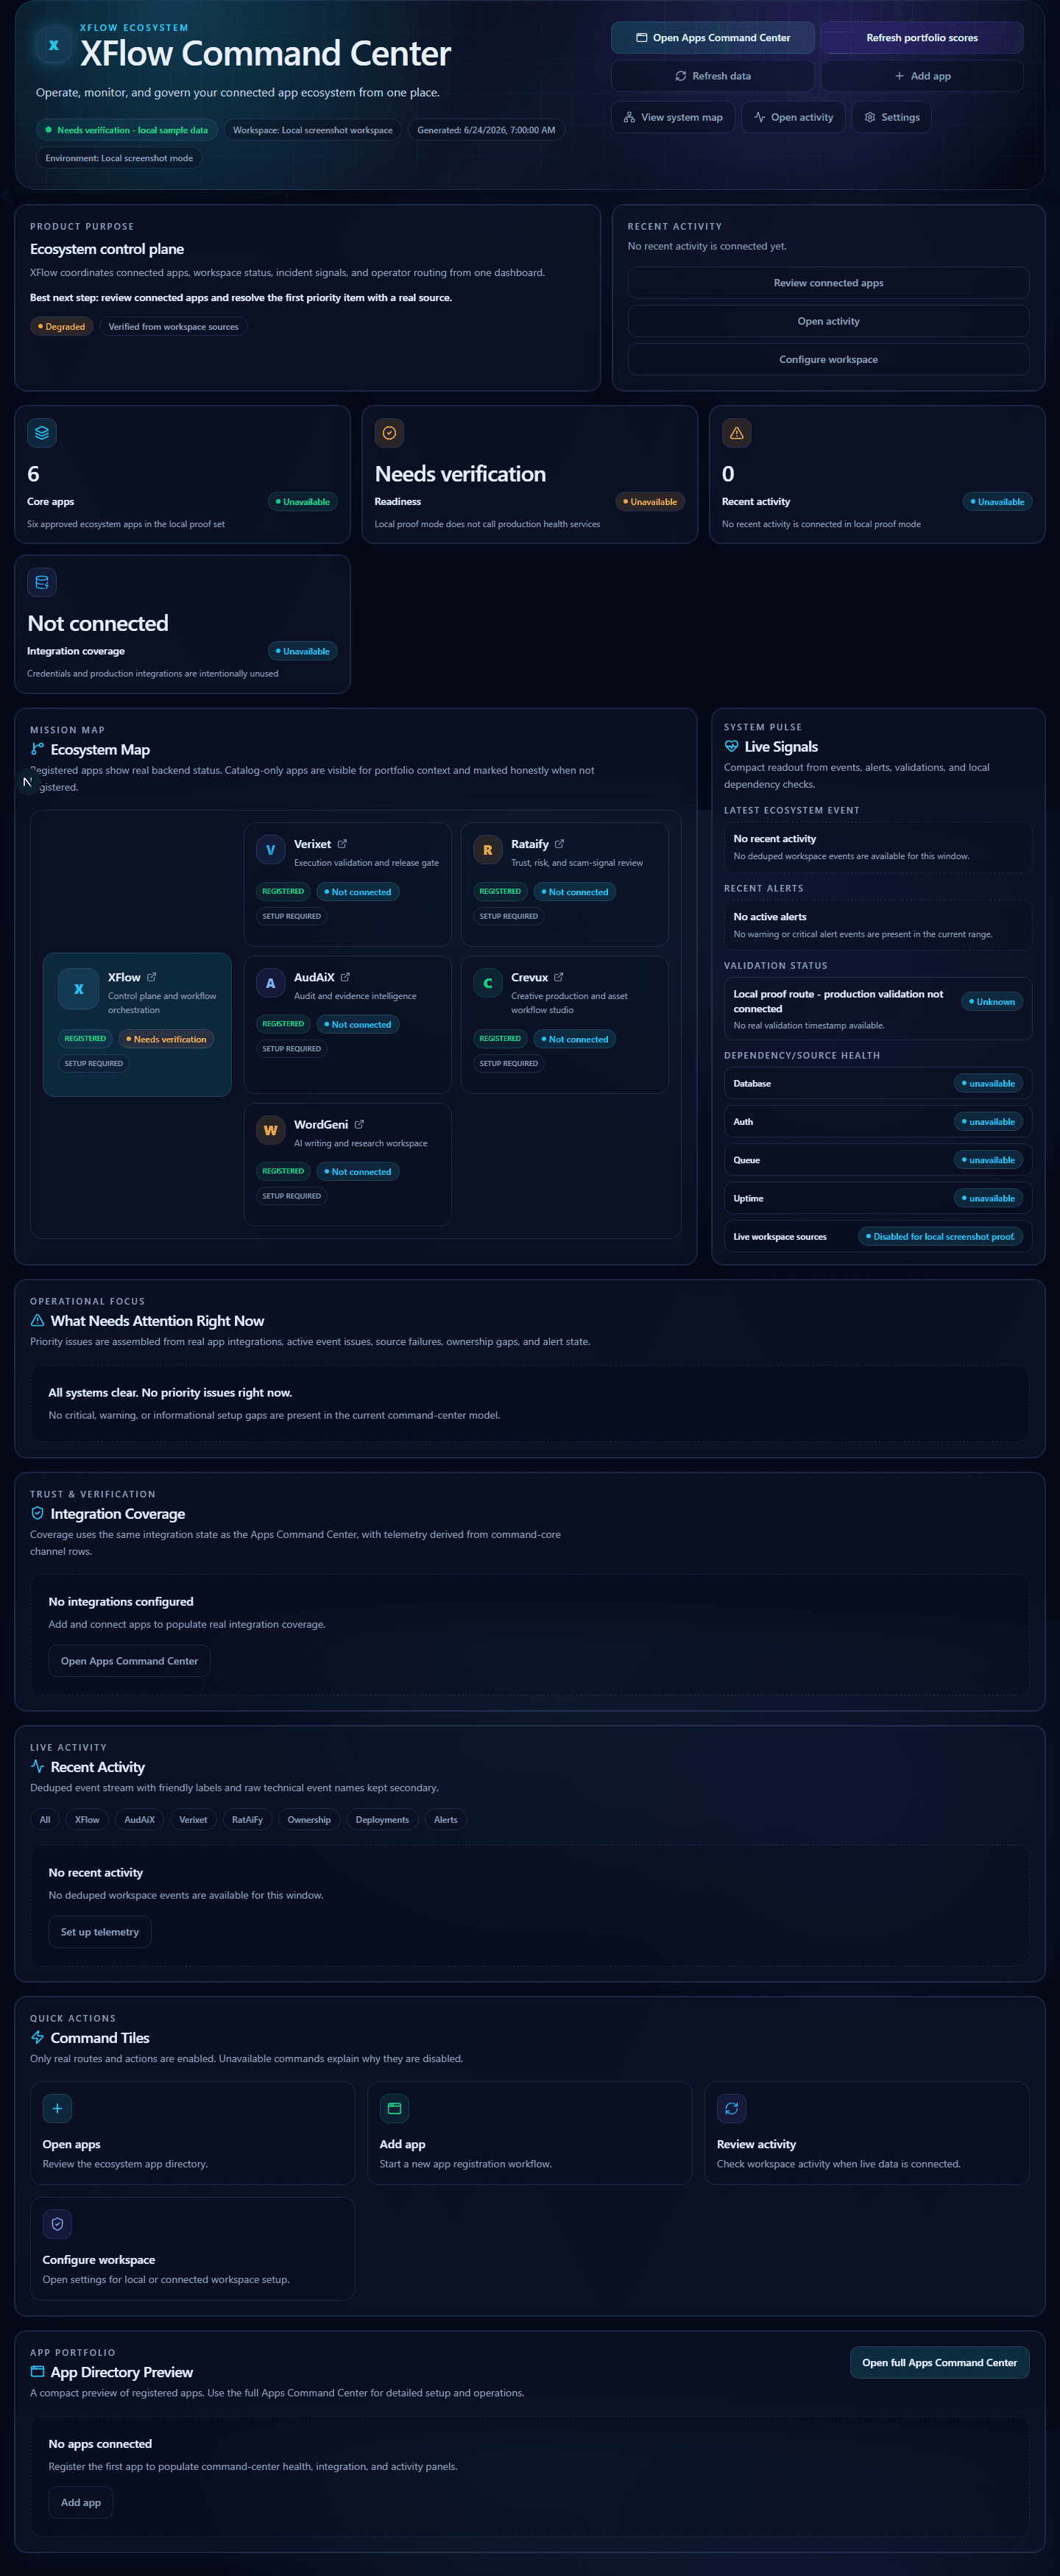Screen dimensions: 1060x2576
Task: Select the All activity filter chip
Action: pyautogui.click(x=45, y=1820)
